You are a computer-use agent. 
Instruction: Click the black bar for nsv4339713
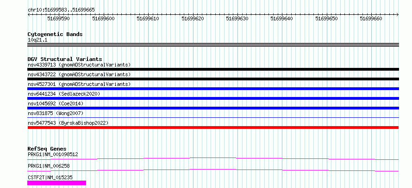[213, 69]
